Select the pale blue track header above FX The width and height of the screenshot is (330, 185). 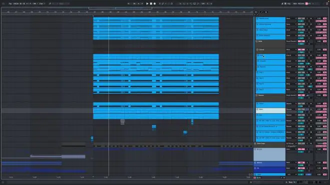269,155
